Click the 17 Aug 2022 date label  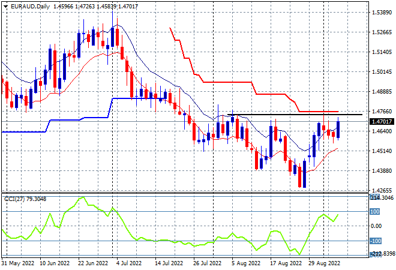coord(286,263)
